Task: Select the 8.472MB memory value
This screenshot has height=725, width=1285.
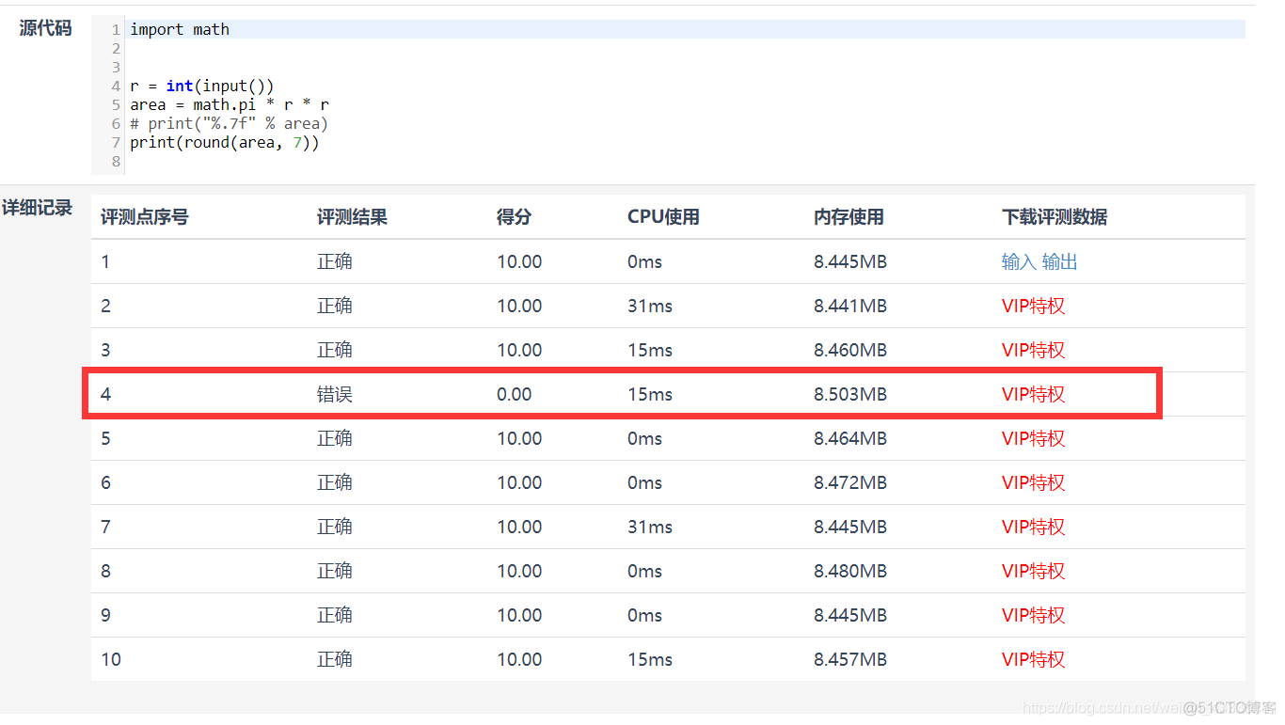Action: 850,482
